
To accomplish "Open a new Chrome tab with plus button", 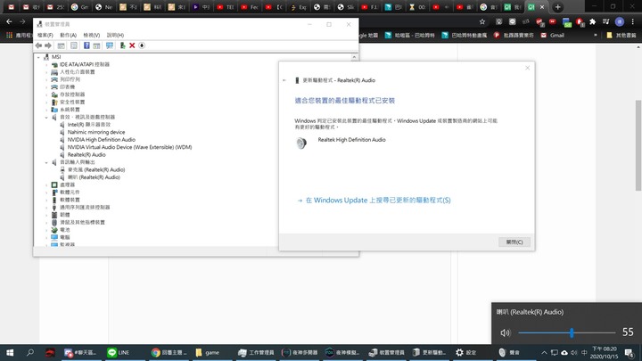I will pyautogui.click(x=557, y=7).
